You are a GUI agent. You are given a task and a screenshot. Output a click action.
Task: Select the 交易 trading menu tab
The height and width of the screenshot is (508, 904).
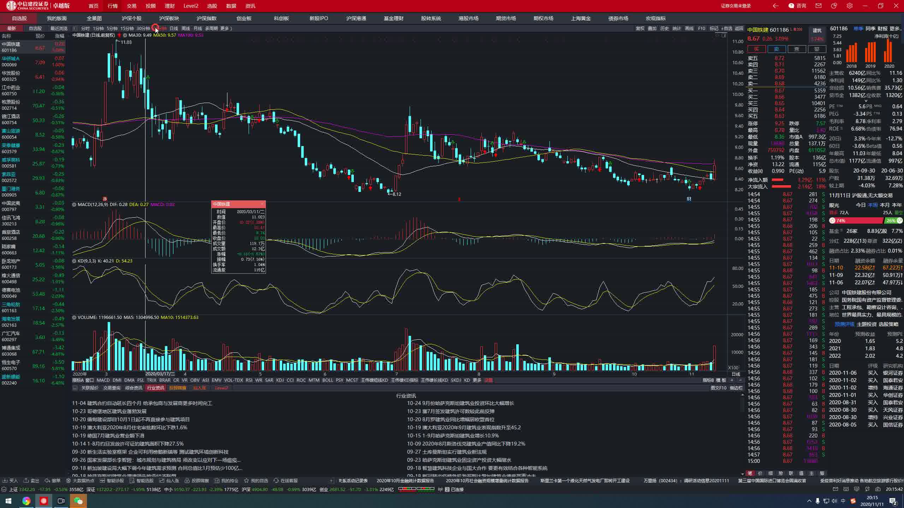tap(131, 6)
